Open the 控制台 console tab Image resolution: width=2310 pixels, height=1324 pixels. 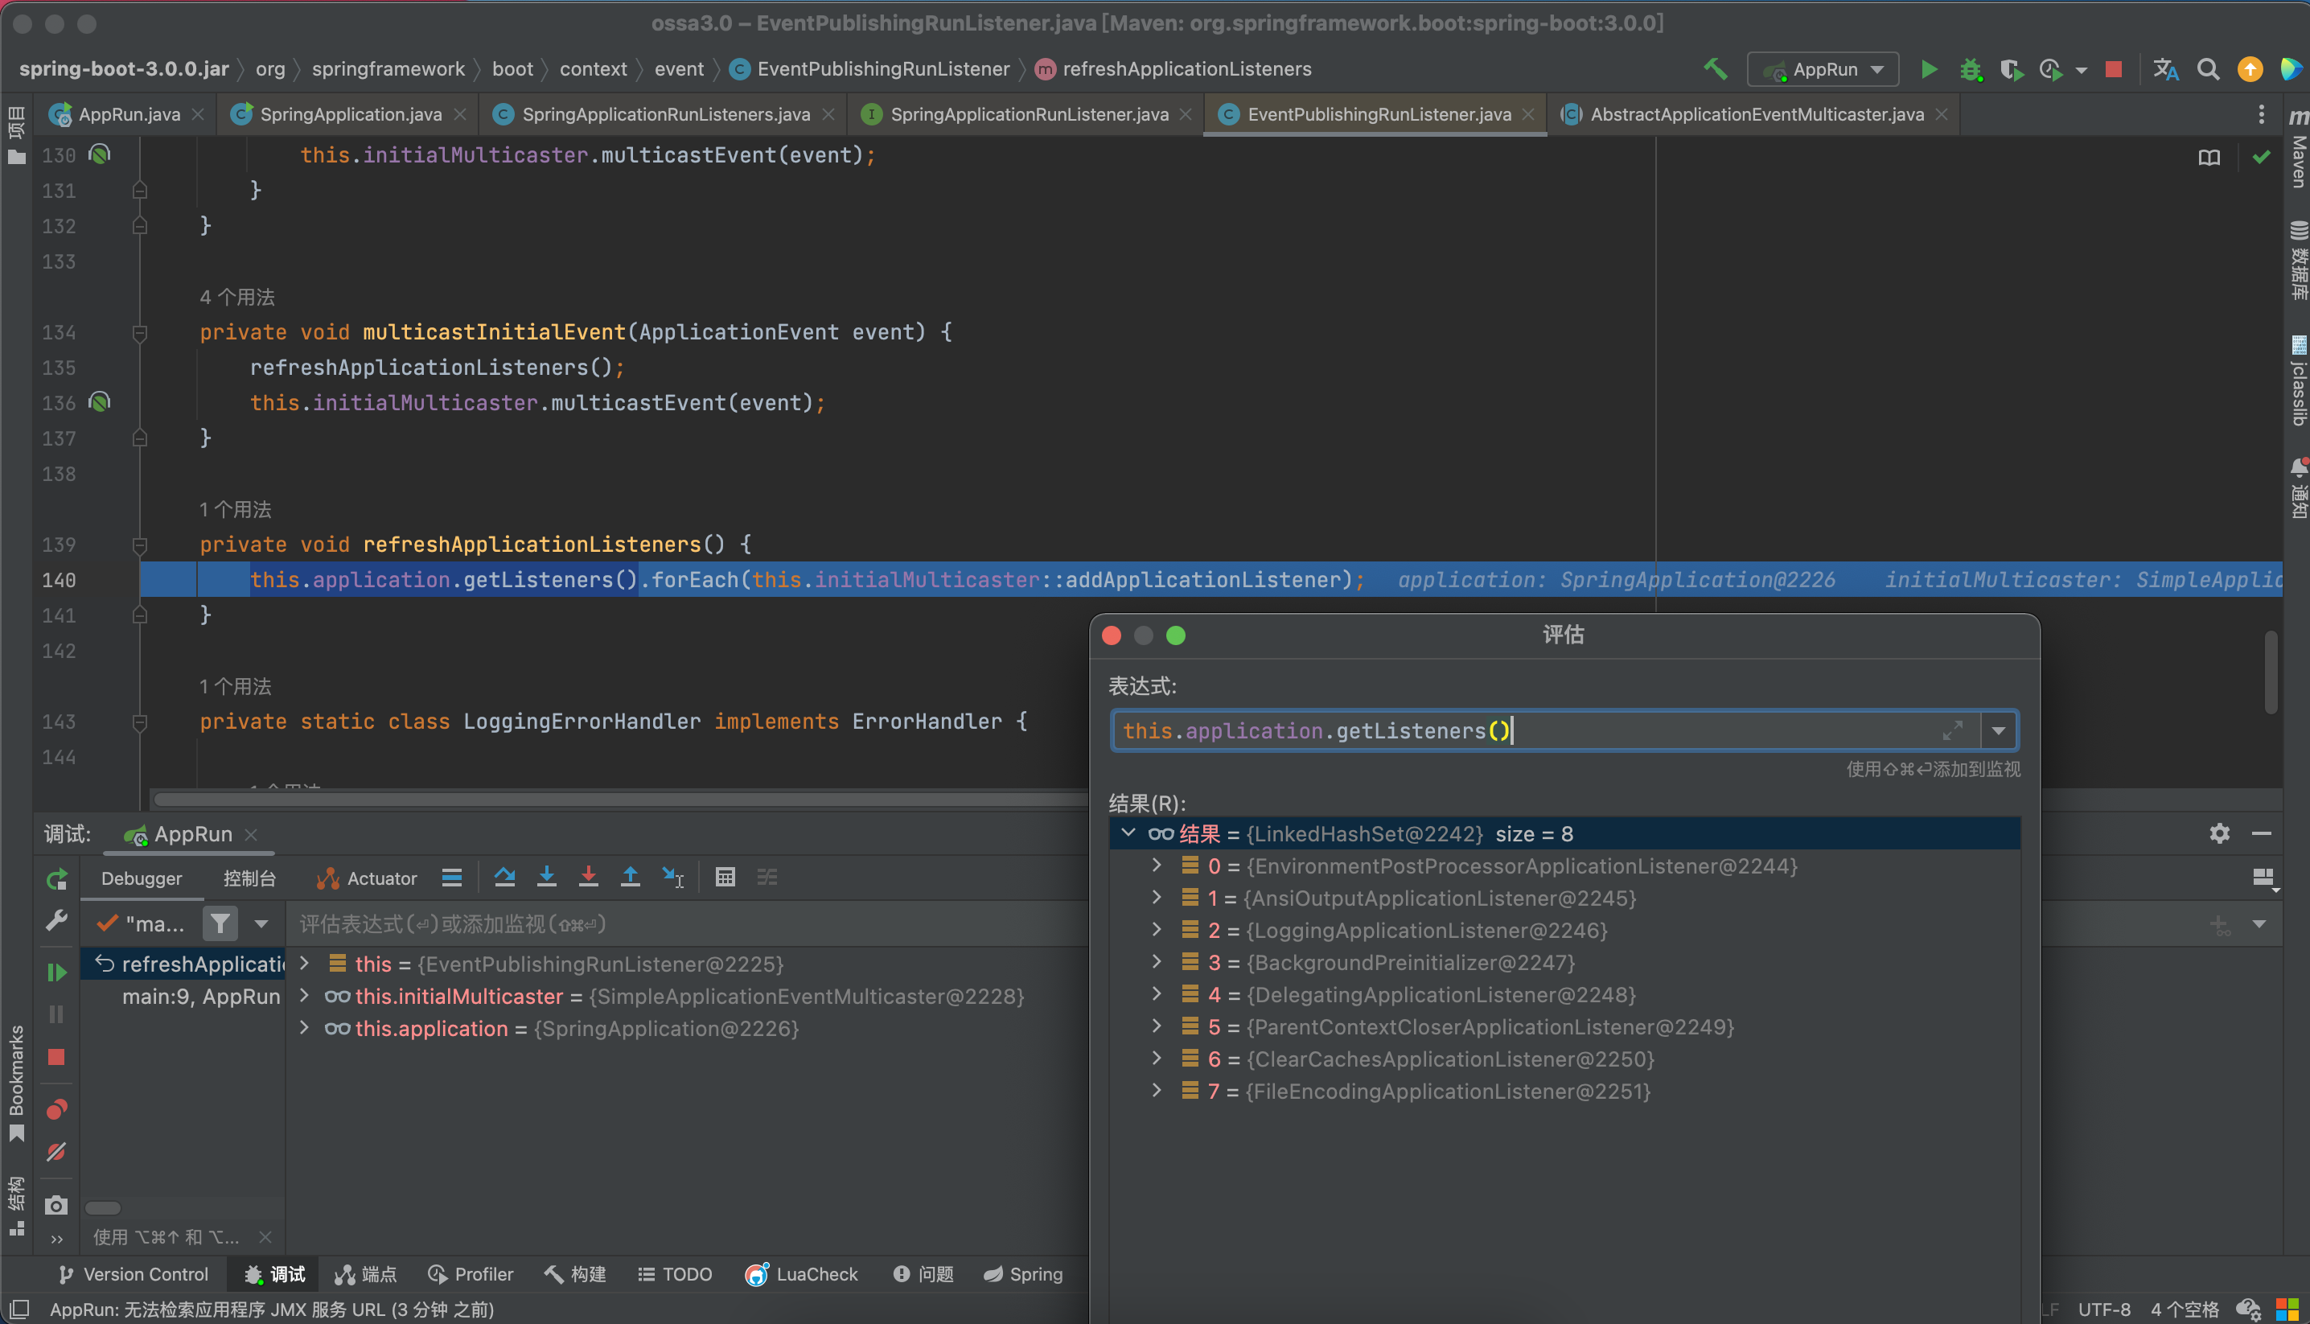(249, 878)
